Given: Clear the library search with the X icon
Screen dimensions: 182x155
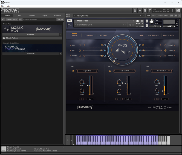Looking at the screenshot, I should click(x=55, y=20).
